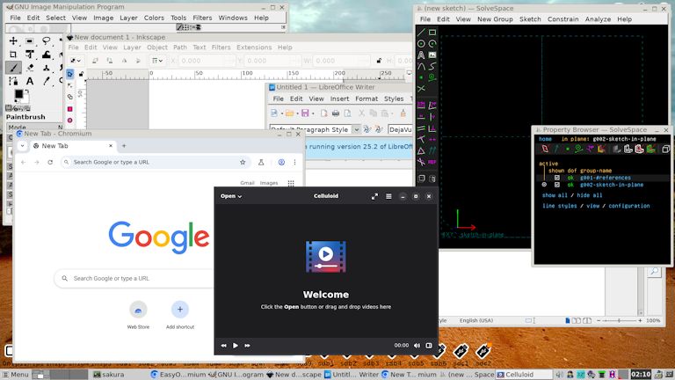Expand the Paragraph Style dropdown in Writer
Image resolution: width=675 pixels, height=380 pixels.
click(x=357, y=129)
